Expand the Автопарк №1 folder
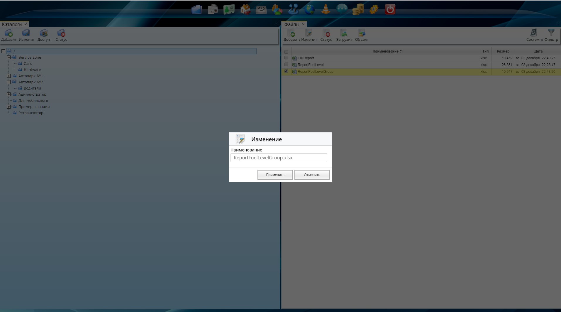Screen dimensions: 561x312 [x=9, y=76]
